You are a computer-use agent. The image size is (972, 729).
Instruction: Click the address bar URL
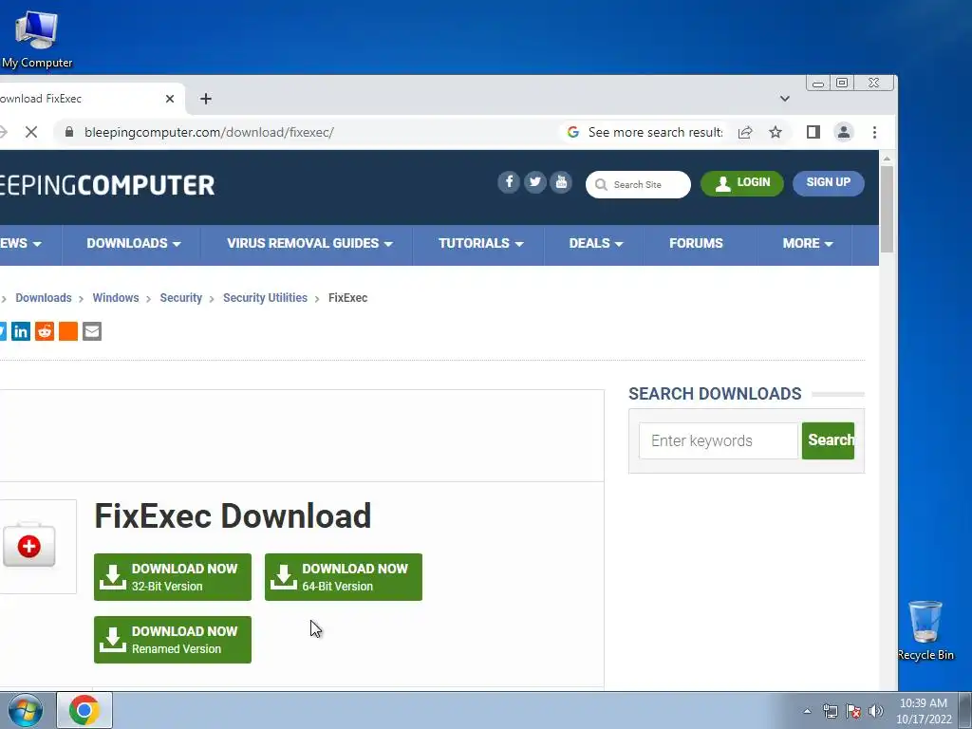click(209, 132)
